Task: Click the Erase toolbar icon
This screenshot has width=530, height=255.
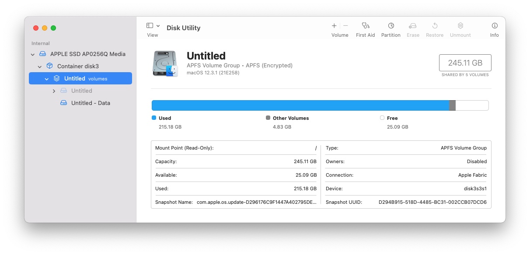Action: point(413,26)
